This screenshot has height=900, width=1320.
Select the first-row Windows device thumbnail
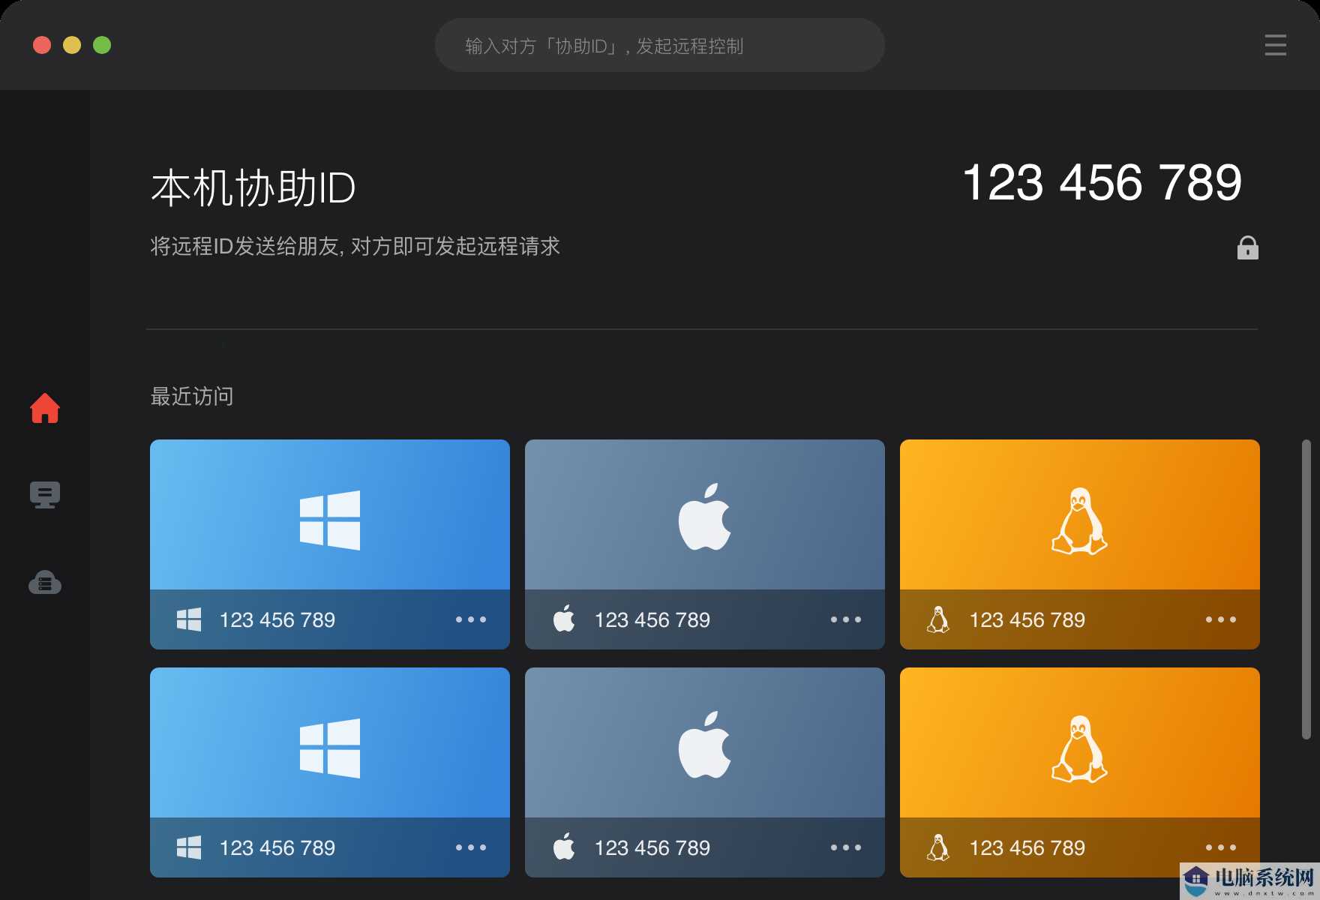[330, 514]
